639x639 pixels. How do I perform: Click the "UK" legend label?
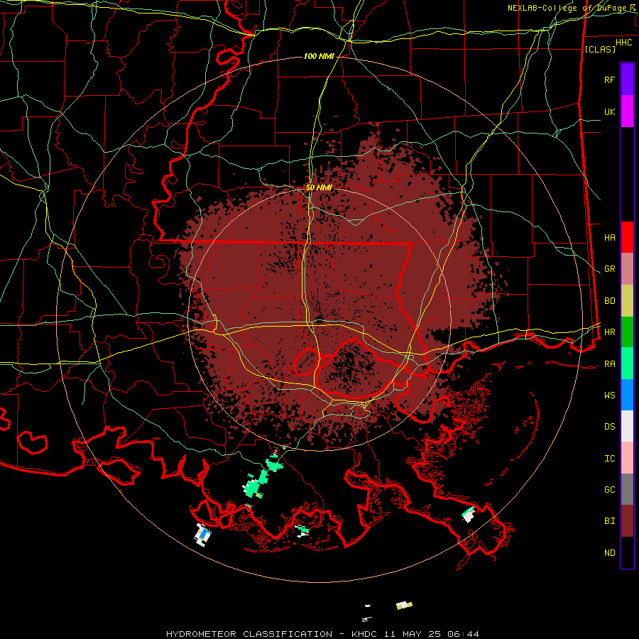[x=609, y=111]
